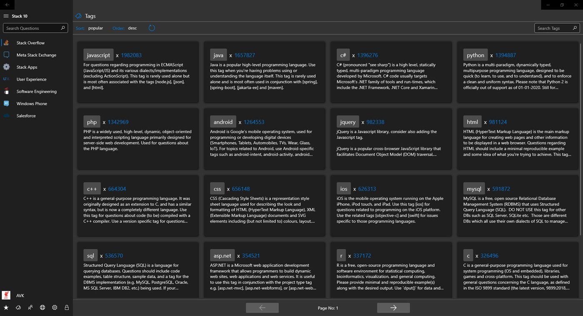Click the back arrow in title bar

7,5
